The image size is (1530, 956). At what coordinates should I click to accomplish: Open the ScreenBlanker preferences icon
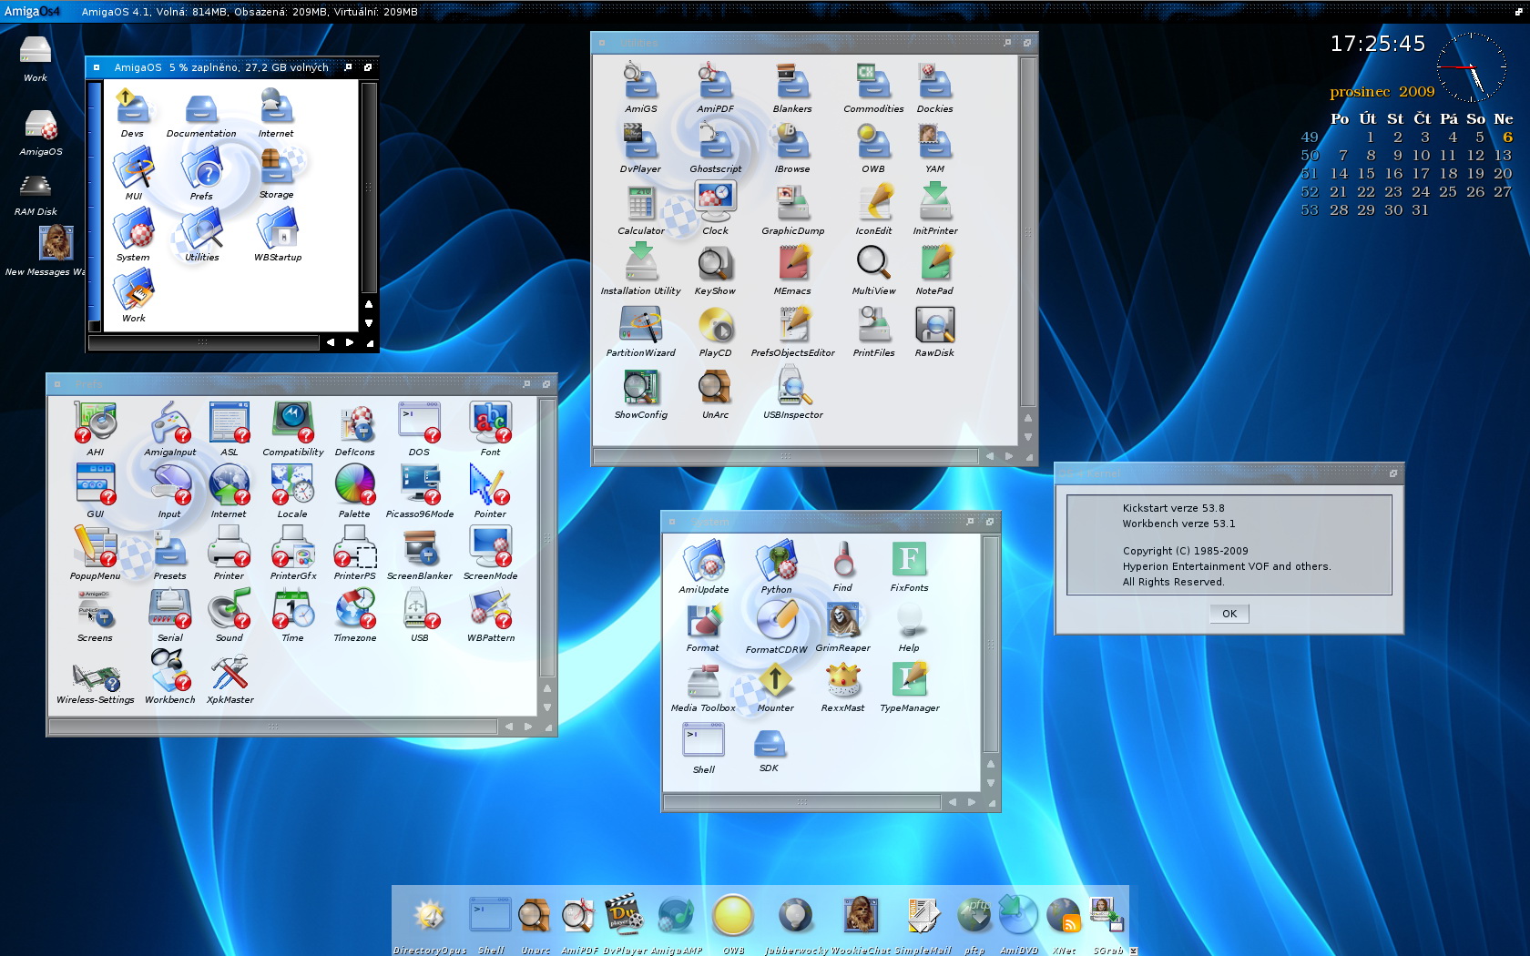point(419,548)
